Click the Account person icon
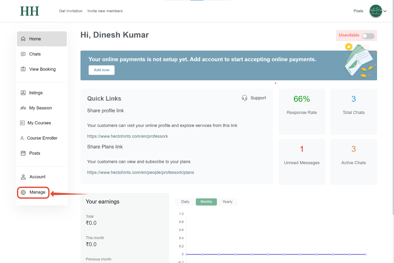Viewport: 394px width, 263px height. pyautogui.click(x=23, y=177)
